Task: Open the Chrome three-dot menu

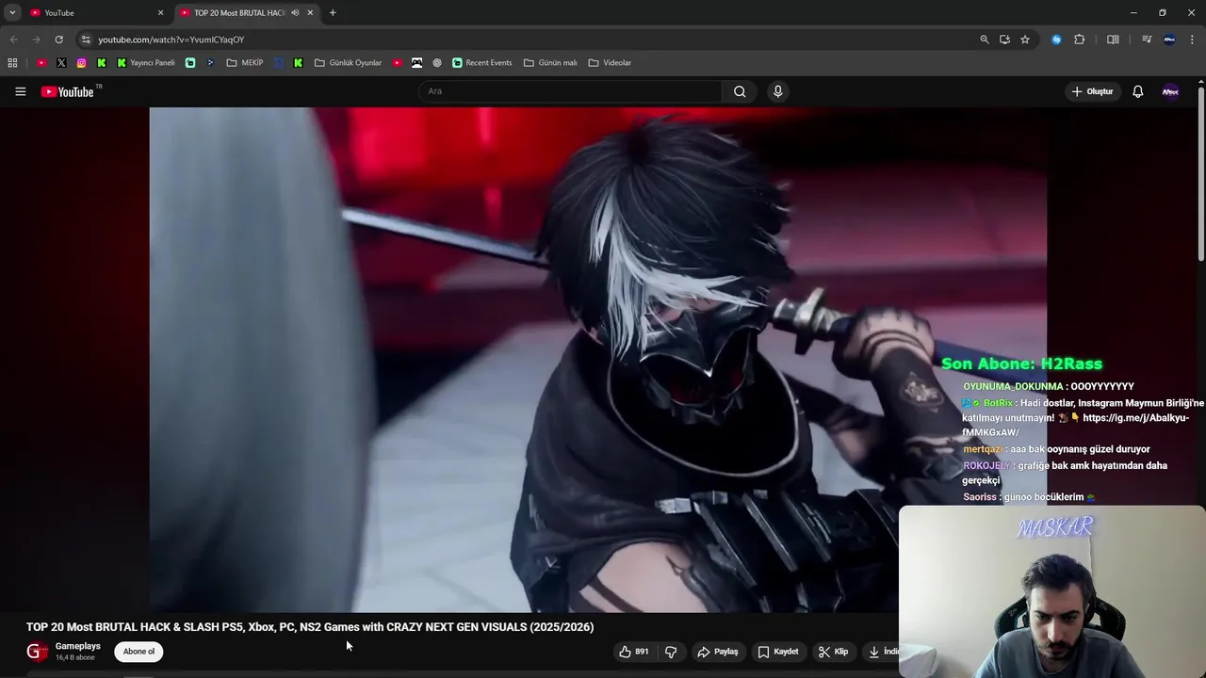Action: (1193, 40)
